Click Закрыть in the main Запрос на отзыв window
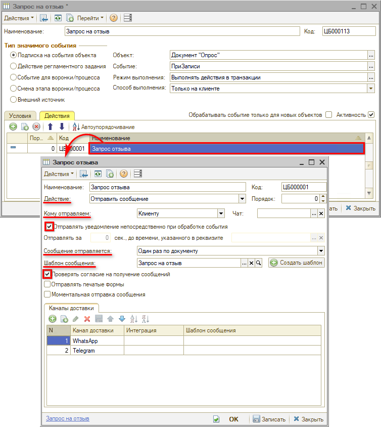The height and width of the screenshot is (427, 381). 361,208
